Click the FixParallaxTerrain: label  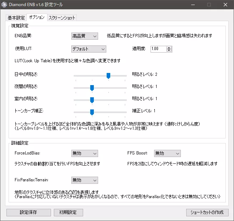coord(31,180)
